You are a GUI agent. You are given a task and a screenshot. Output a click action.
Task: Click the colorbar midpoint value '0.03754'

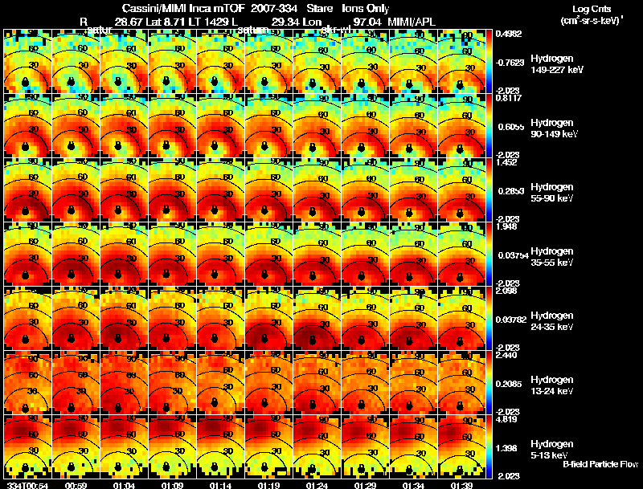pos(513,255)
